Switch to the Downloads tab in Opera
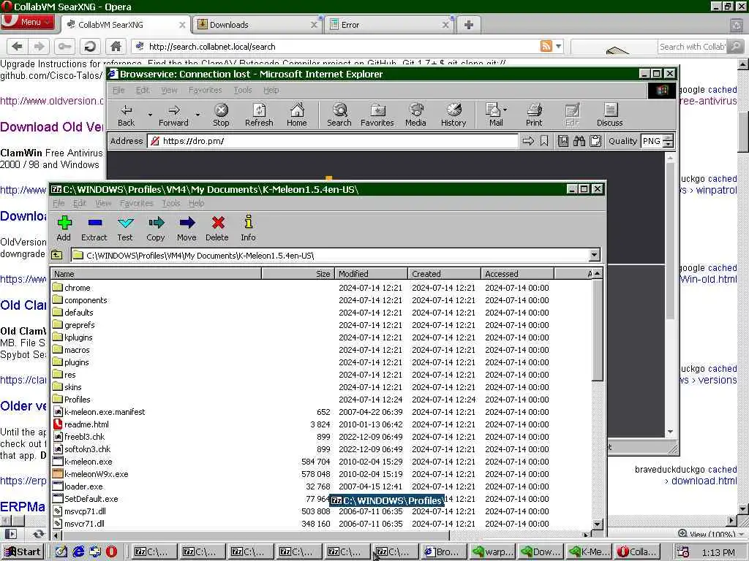This screenshot has width=749, height=561. [x=257, y=25]
